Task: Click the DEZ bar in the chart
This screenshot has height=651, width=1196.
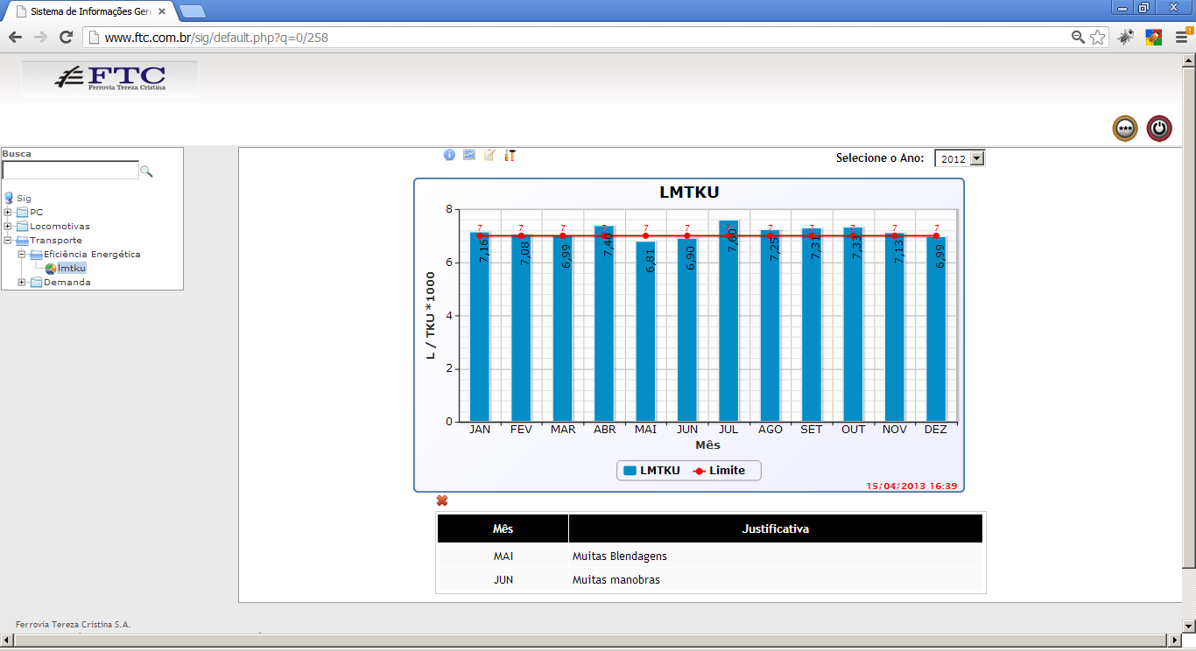Action: tap(936, 329)
